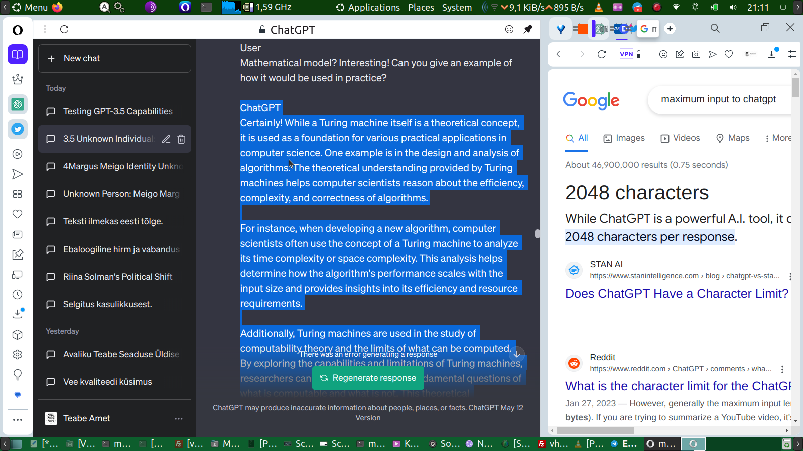The height and width of the screenshot is (451, 803).
Task: Open Unknown Person: Meigo conversation
Action: click(114, 194)
